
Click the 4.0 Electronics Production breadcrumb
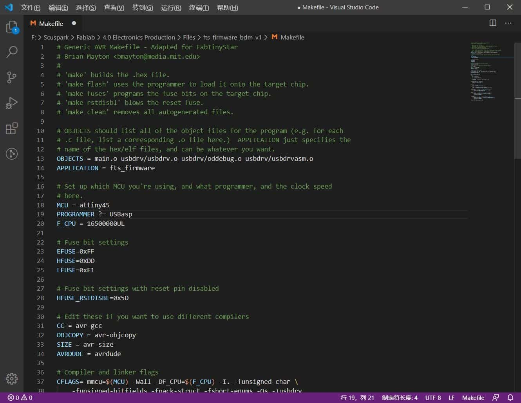point(139,37)
